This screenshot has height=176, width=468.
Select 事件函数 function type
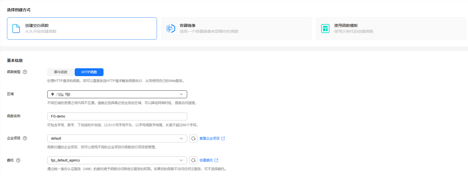coord(61,72)
